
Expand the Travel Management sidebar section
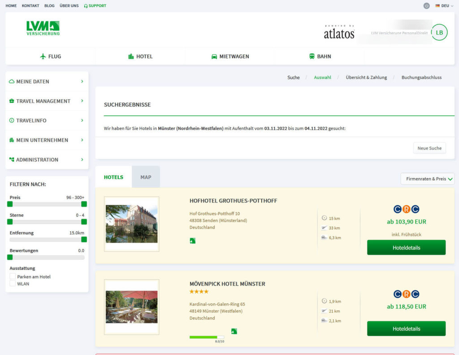pyautogui.click(x=47, y=101)
